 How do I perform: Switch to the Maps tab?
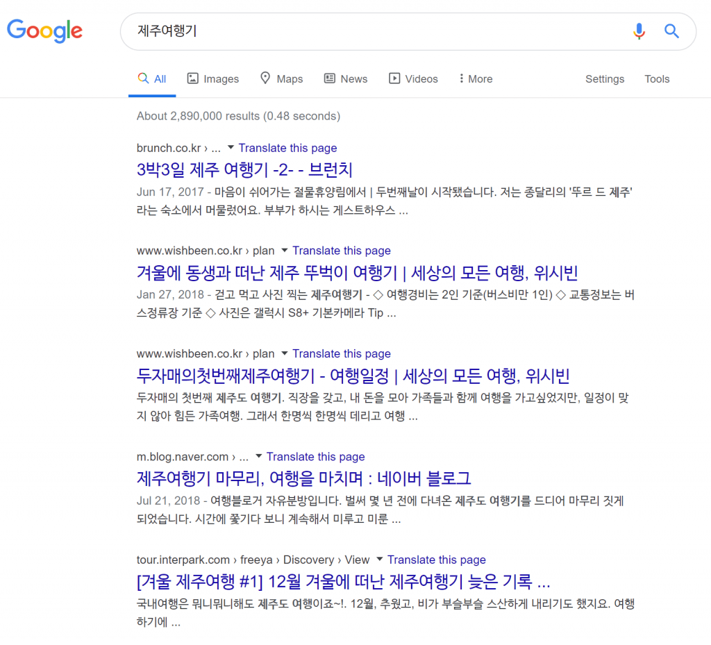(x=281, y=79)
